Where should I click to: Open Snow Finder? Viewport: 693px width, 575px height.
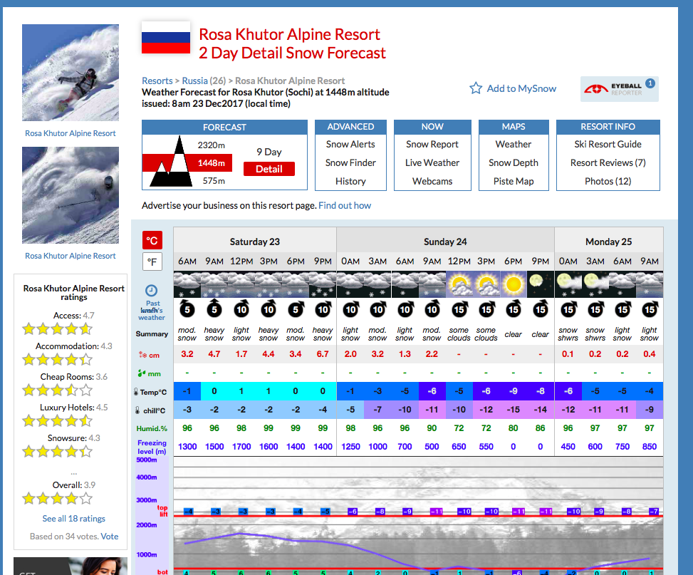click(350, 162)
